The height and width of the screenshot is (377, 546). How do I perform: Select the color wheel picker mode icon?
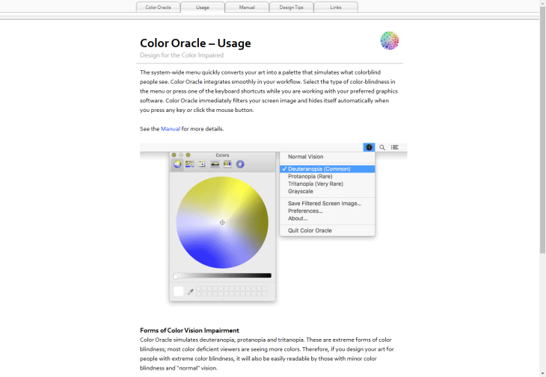(x=177, y=164)
